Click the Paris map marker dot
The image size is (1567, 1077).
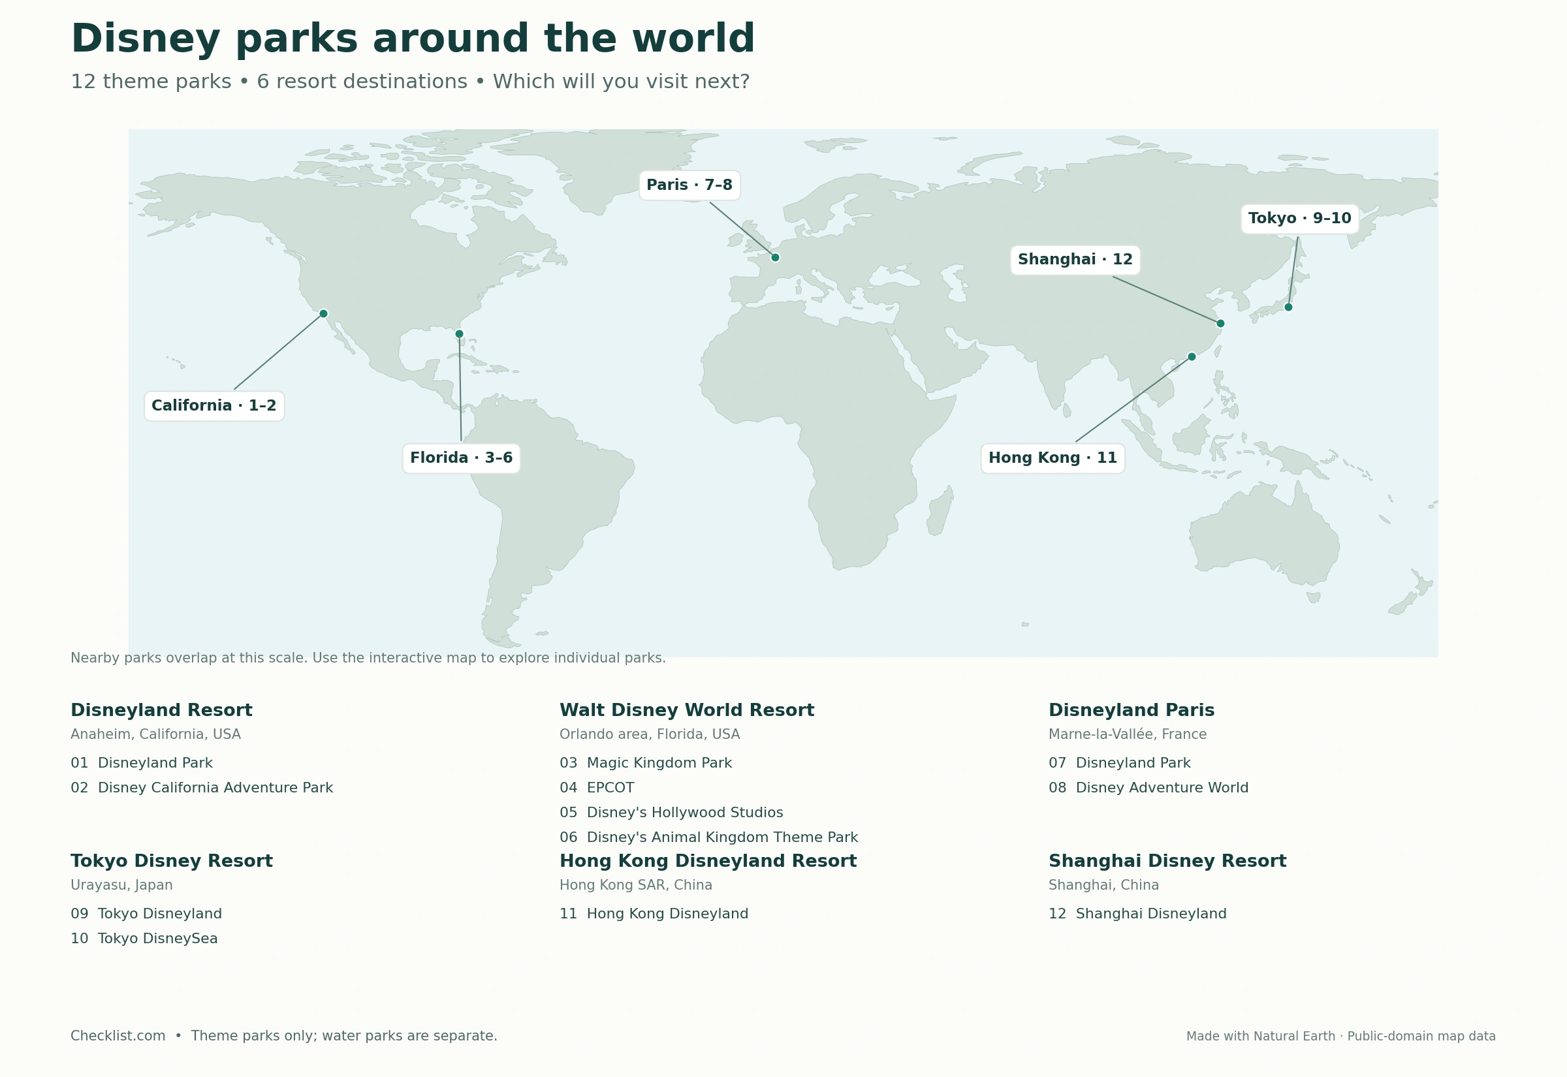click(775, 257)
